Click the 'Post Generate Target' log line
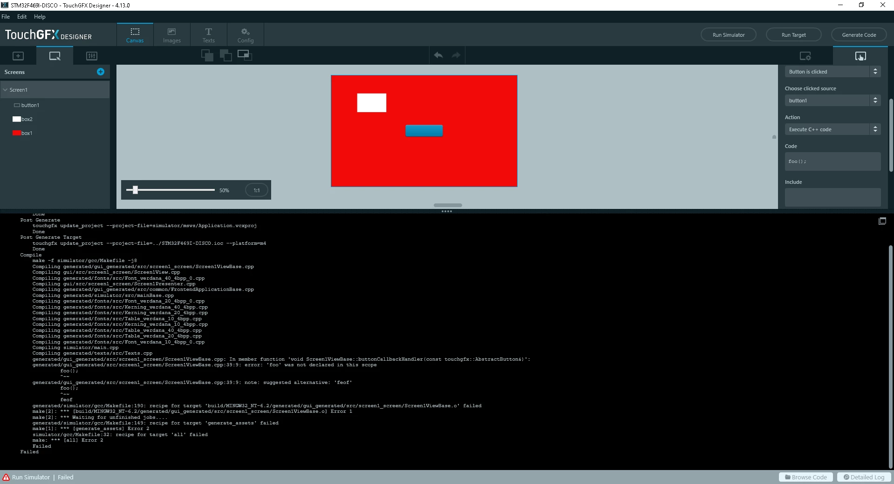The height and width of the screenshot is (484, 894). tap(51, 237)
